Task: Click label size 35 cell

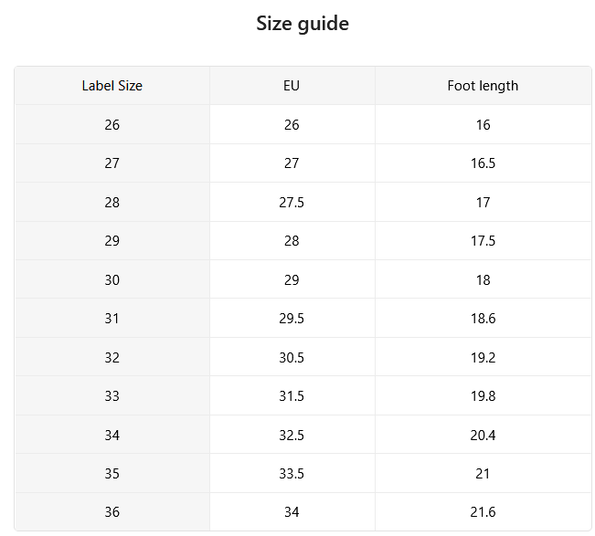Action: point(112,474)
